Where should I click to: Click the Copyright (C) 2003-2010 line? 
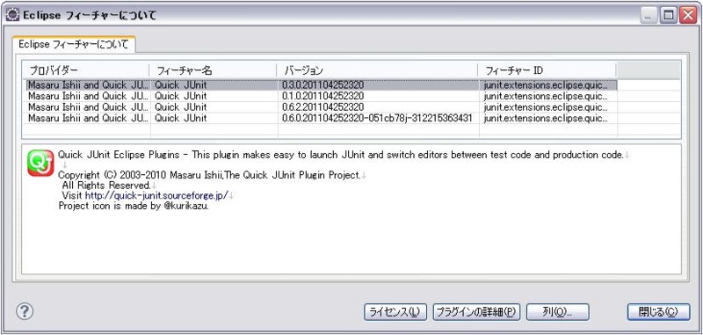209,175
